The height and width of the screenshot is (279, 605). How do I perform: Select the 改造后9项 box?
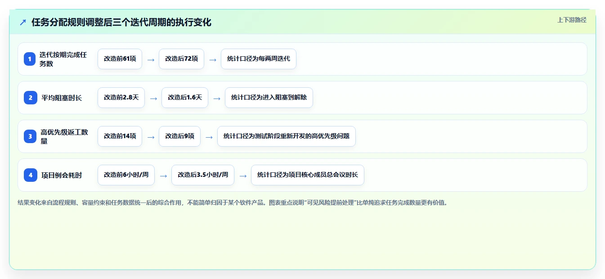(x=179, y=136)
